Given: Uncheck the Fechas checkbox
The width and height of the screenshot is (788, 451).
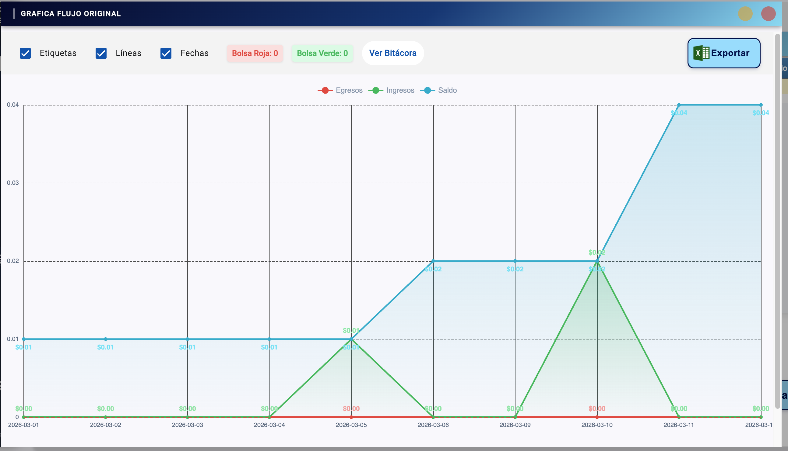Looking at the screenshot, I should [166, 53].
